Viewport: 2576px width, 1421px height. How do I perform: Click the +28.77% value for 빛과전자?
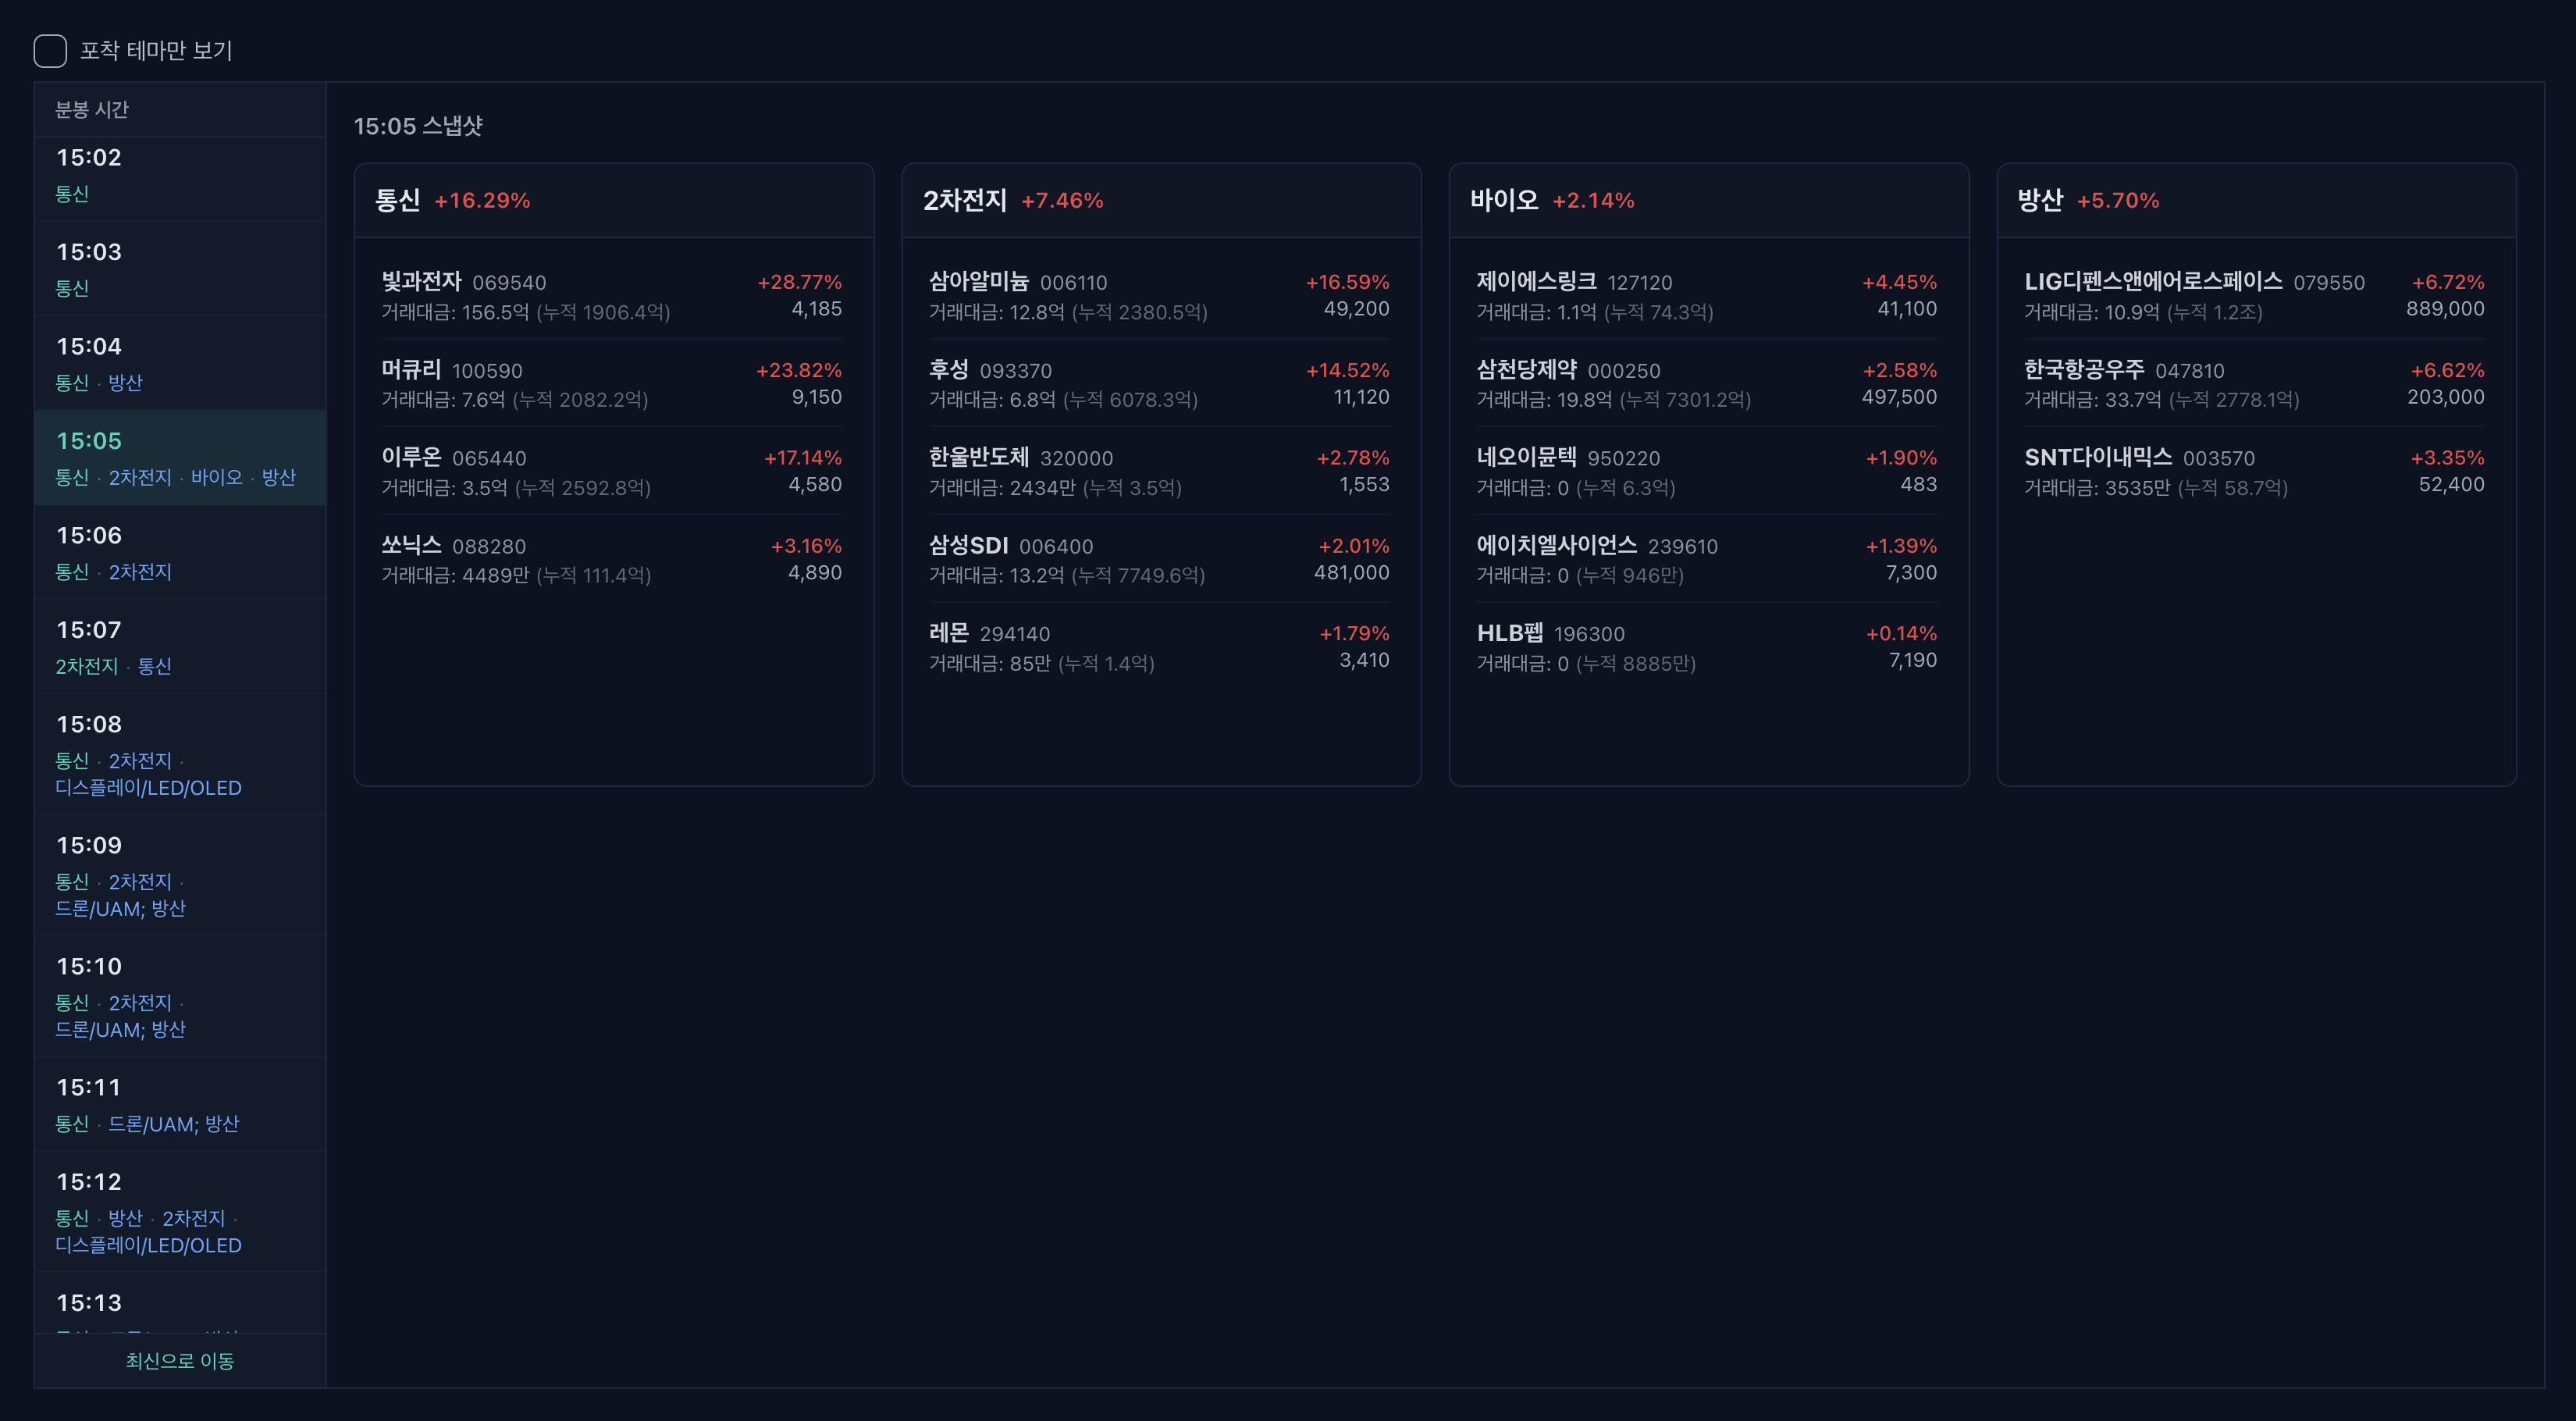pos(799,283)
